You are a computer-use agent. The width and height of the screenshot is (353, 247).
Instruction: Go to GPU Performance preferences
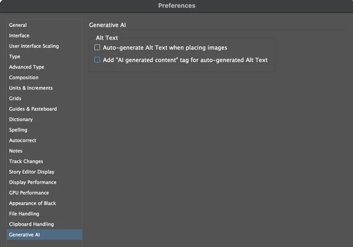(29, 193)
